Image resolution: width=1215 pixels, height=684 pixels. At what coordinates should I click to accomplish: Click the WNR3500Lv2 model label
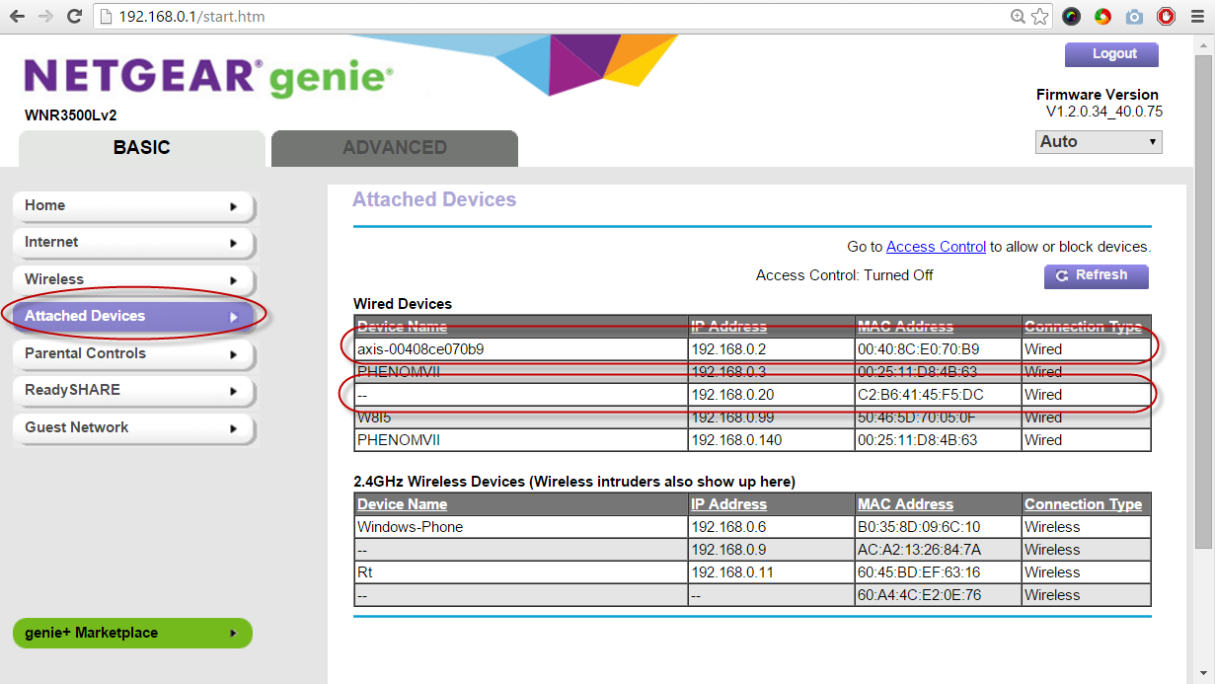pos(71,115)
